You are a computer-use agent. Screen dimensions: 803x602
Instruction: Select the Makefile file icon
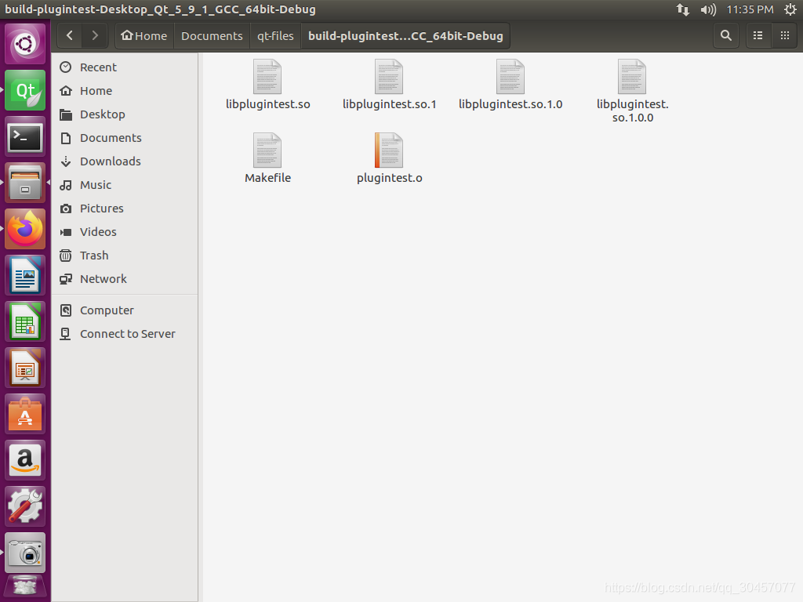[x=267, y=150]
